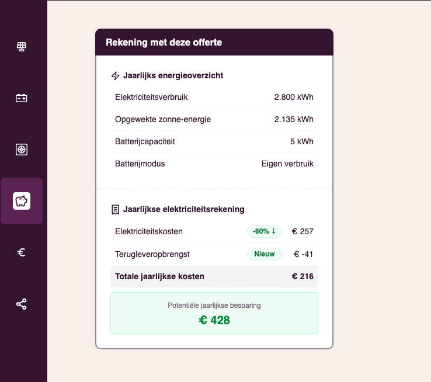Click lightning icon beside Jaarlijks energieoverzicht
The image size is (431, 382).
coord(116,76)
